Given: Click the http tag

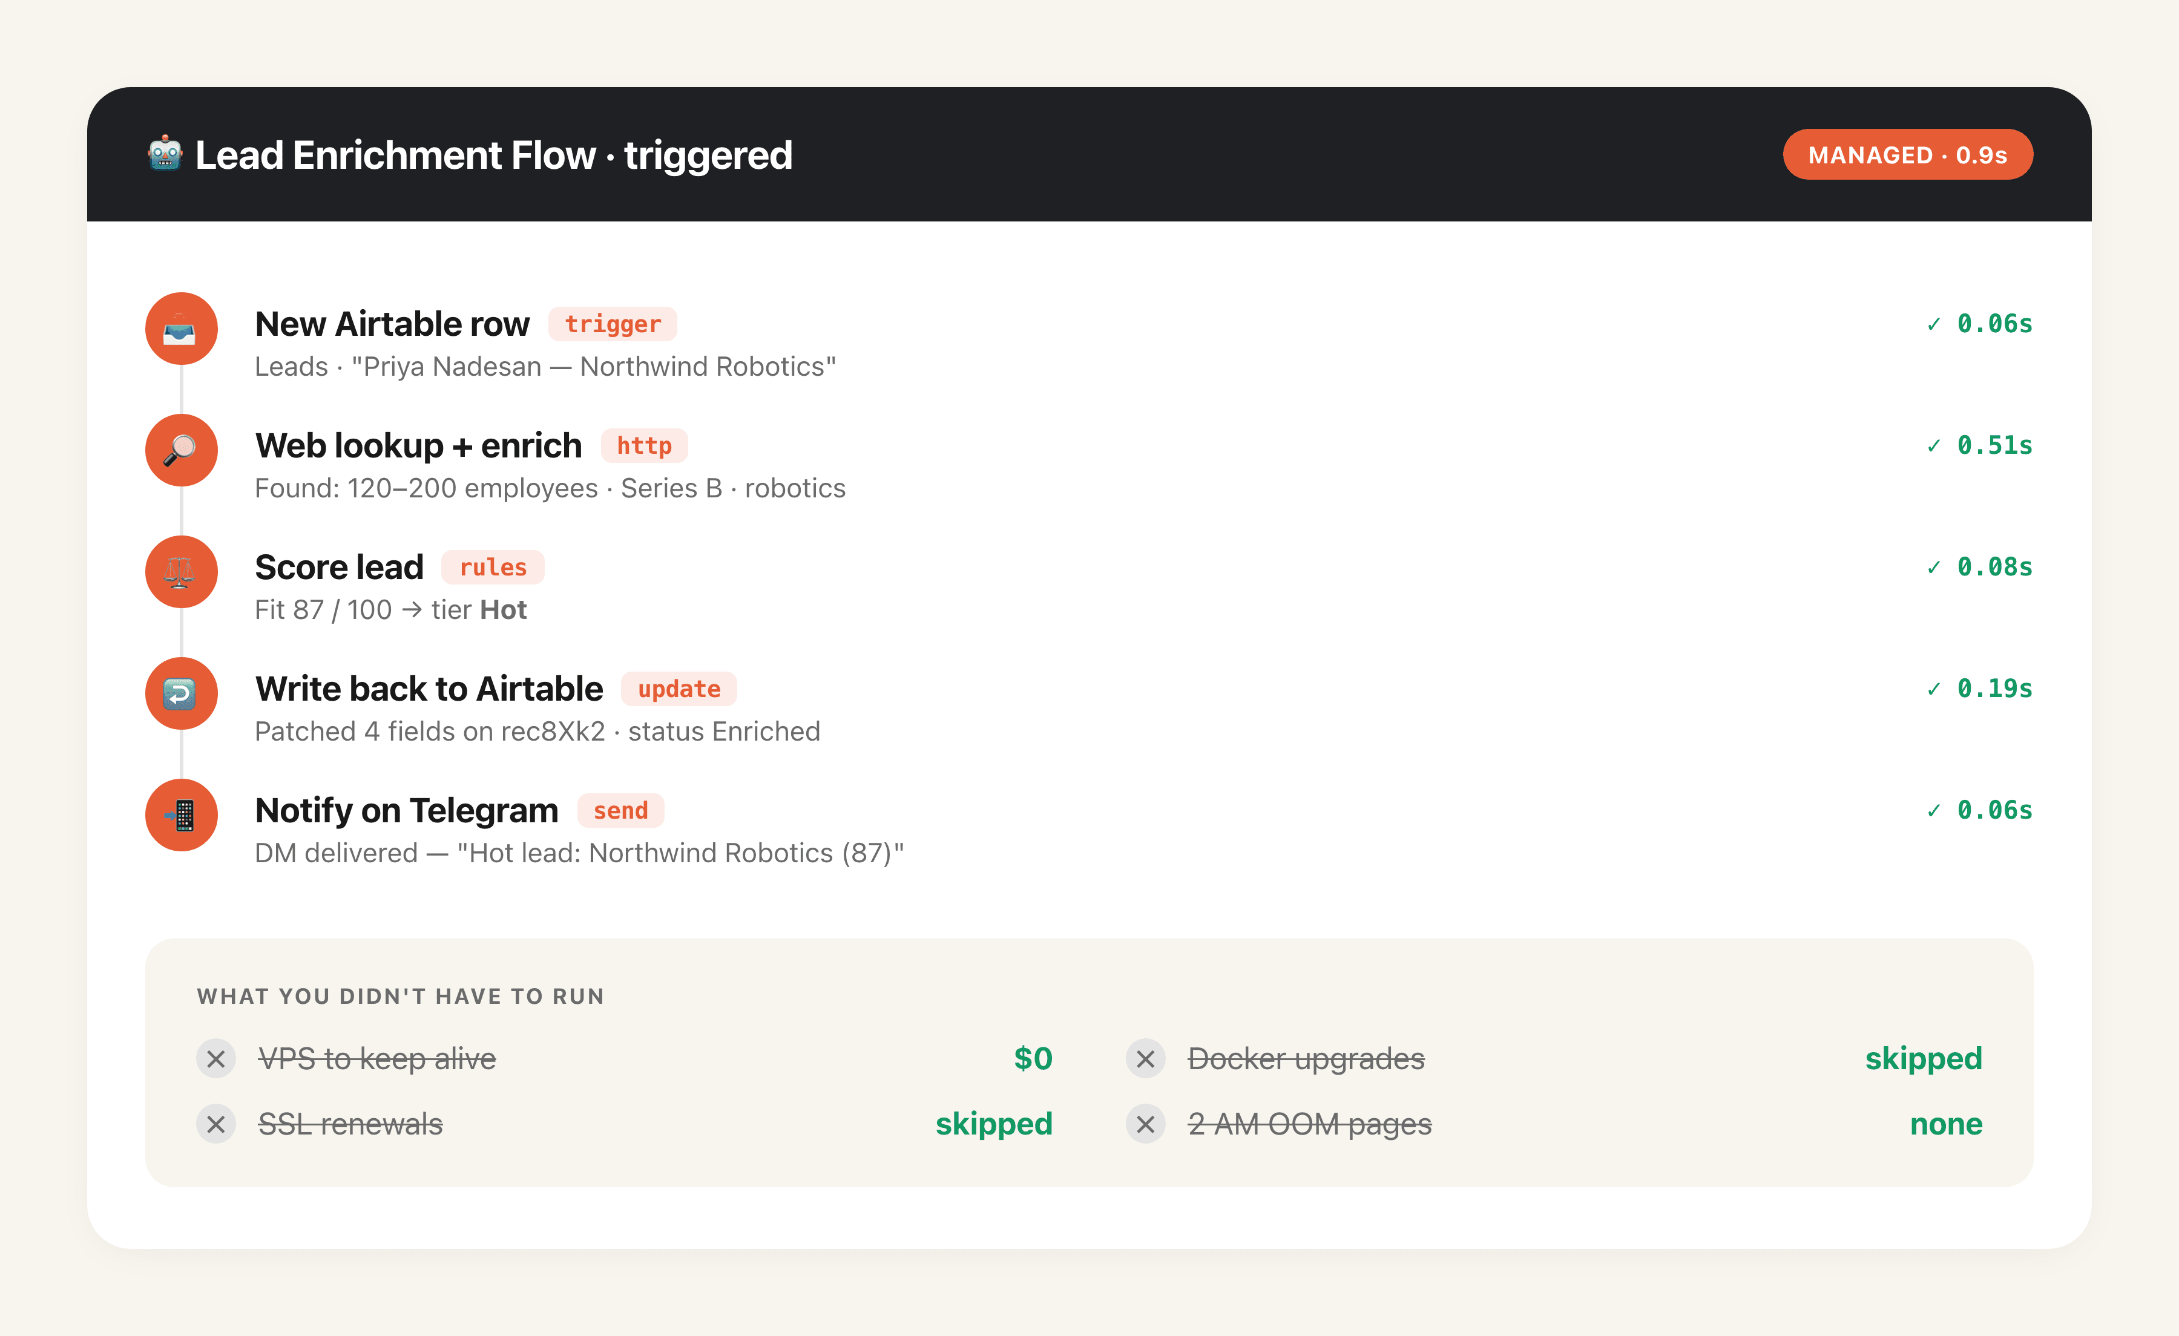Looking at the screenshot, I should (x=644, y=445).
